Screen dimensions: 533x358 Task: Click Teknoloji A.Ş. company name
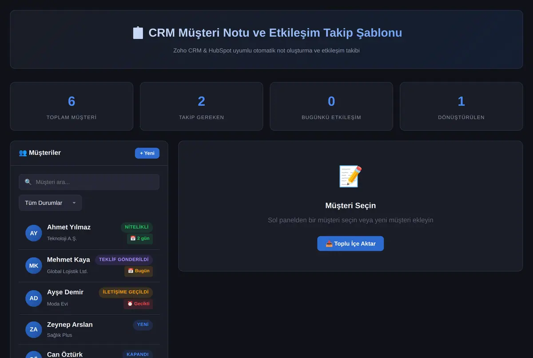pos(62,239)
